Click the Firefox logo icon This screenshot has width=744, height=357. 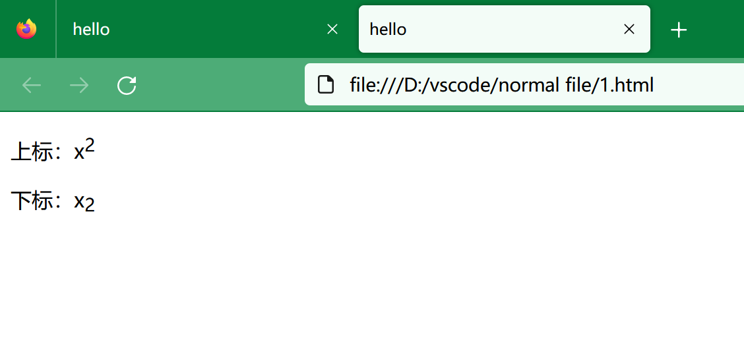[26, 29]
